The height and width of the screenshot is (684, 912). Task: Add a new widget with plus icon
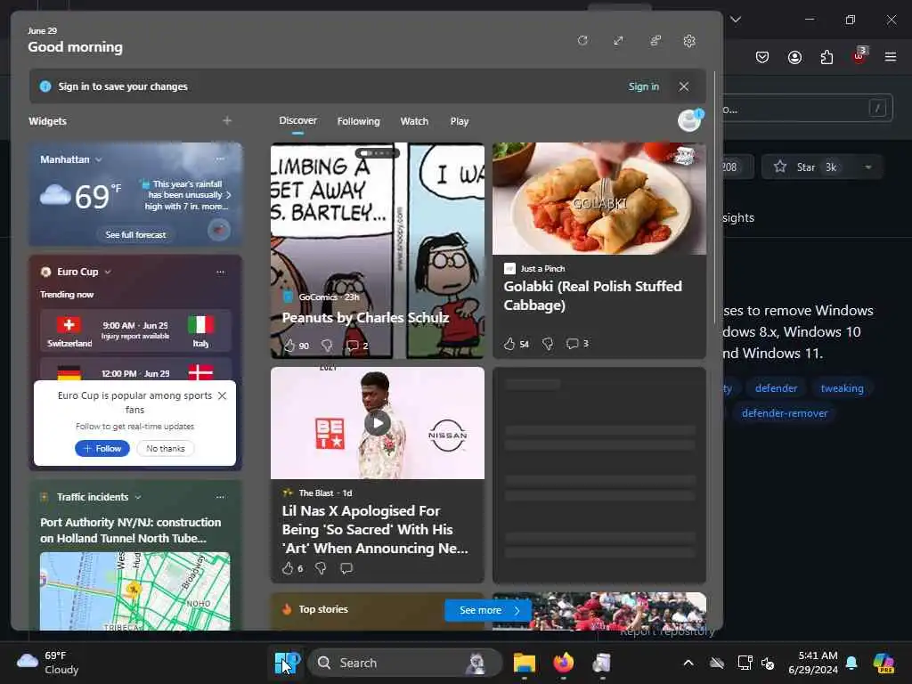point(227,120)
